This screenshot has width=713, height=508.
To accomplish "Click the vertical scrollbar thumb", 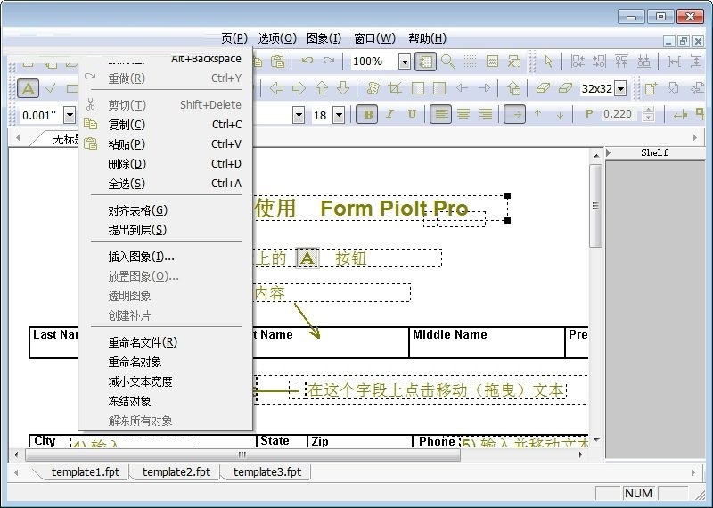I will (x=595, y=206).
